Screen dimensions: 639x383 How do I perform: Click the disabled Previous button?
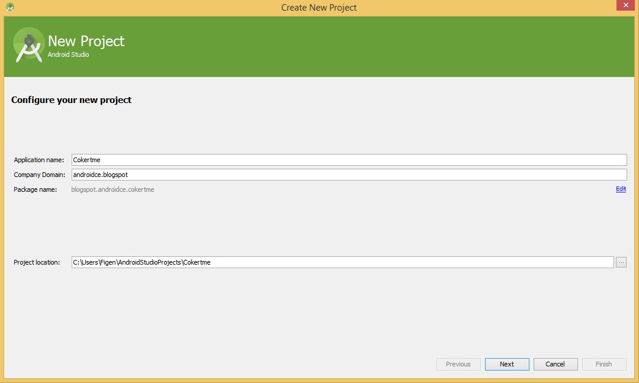pyautogui.click(x=458, y=364)
